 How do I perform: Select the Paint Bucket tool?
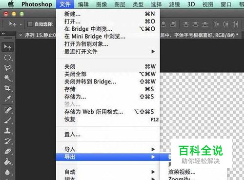click(x=7, y=162)
